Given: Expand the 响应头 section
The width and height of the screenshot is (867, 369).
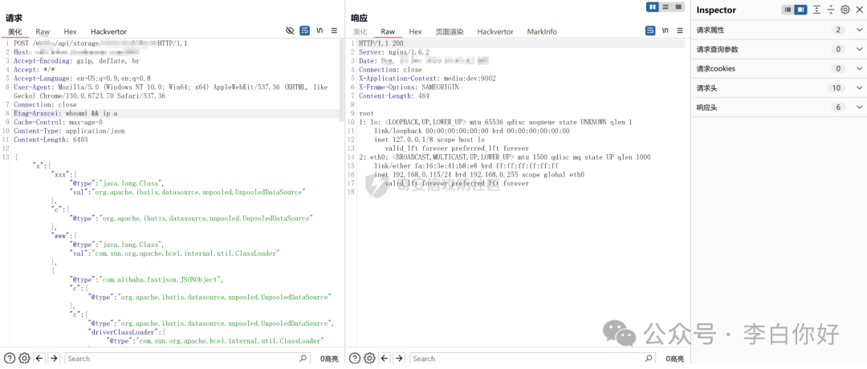Looking at the screenshot, I should 859,107.
